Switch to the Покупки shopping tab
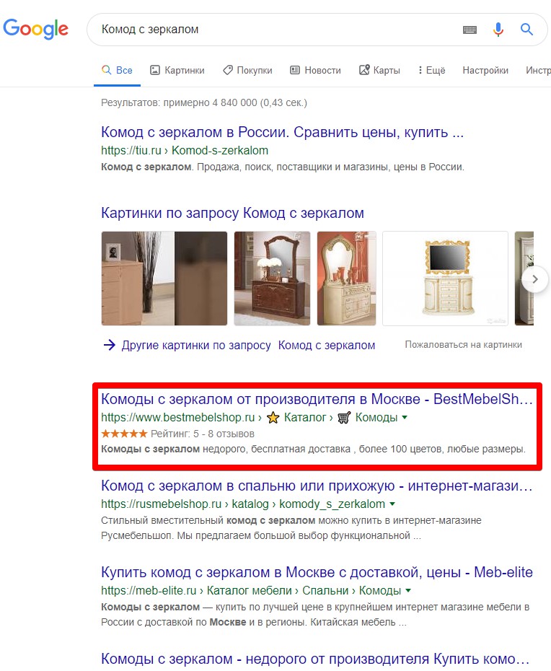Image resolution: width=551 pixels, height=671 pixels. click(x=247, y=70)
